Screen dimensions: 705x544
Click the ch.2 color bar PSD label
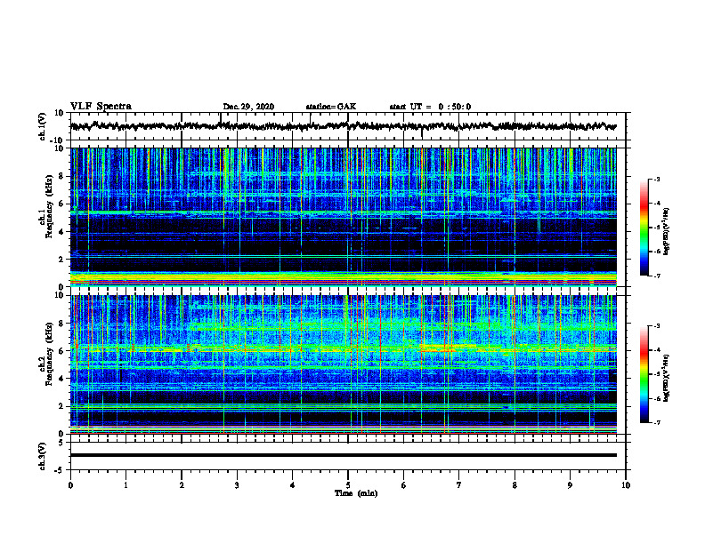click(667, 378)
